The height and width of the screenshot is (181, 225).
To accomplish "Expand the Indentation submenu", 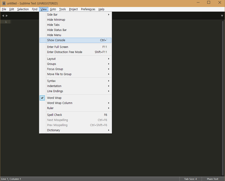I will click(x=76, y=86).
